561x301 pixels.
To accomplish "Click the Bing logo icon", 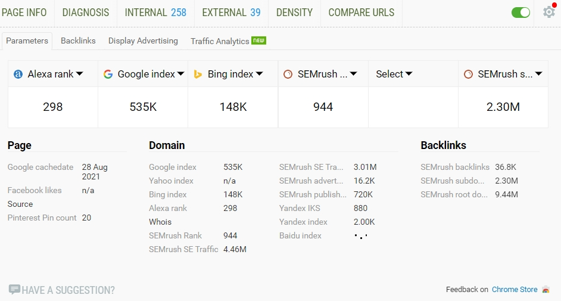I will pyautogui.click(x=198, y=74).
